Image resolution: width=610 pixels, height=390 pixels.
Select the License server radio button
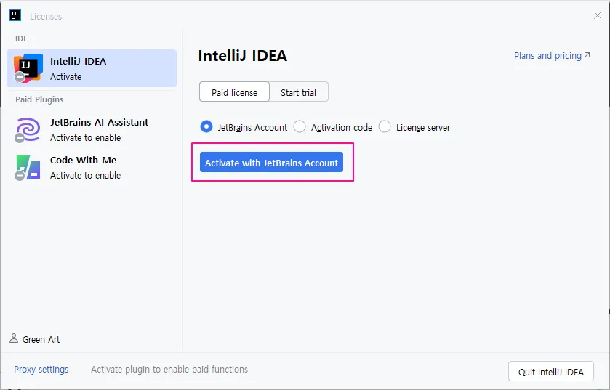pos(385,126)
